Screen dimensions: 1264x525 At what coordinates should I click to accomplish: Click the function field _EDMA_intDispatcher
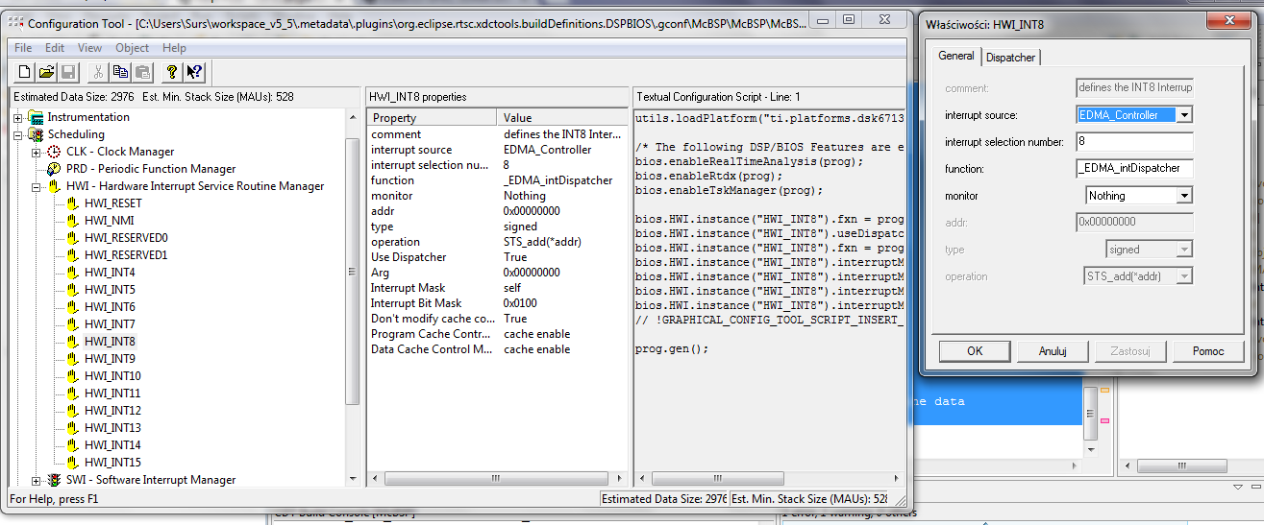pyautogui.click(x=1134, y=168)
